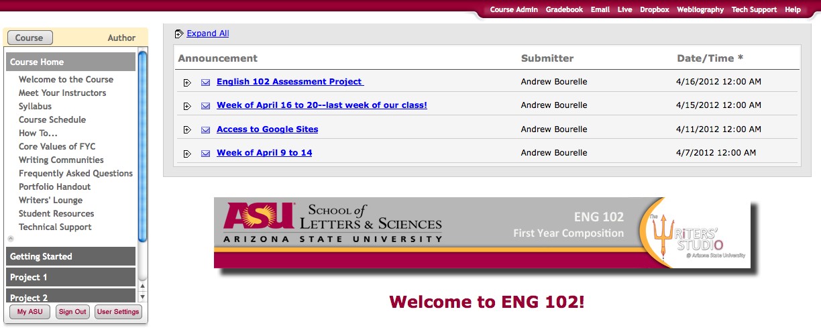Open Syllabus in the course sidebar
Screen dimensions: 821x336
pyautogui.click(x=35, y=106)
